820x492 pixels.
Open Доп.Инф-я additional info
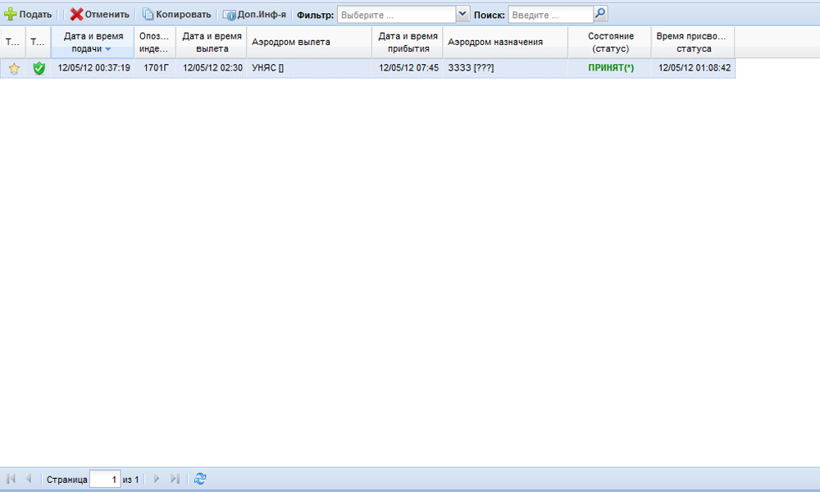(x=254, y=14)
